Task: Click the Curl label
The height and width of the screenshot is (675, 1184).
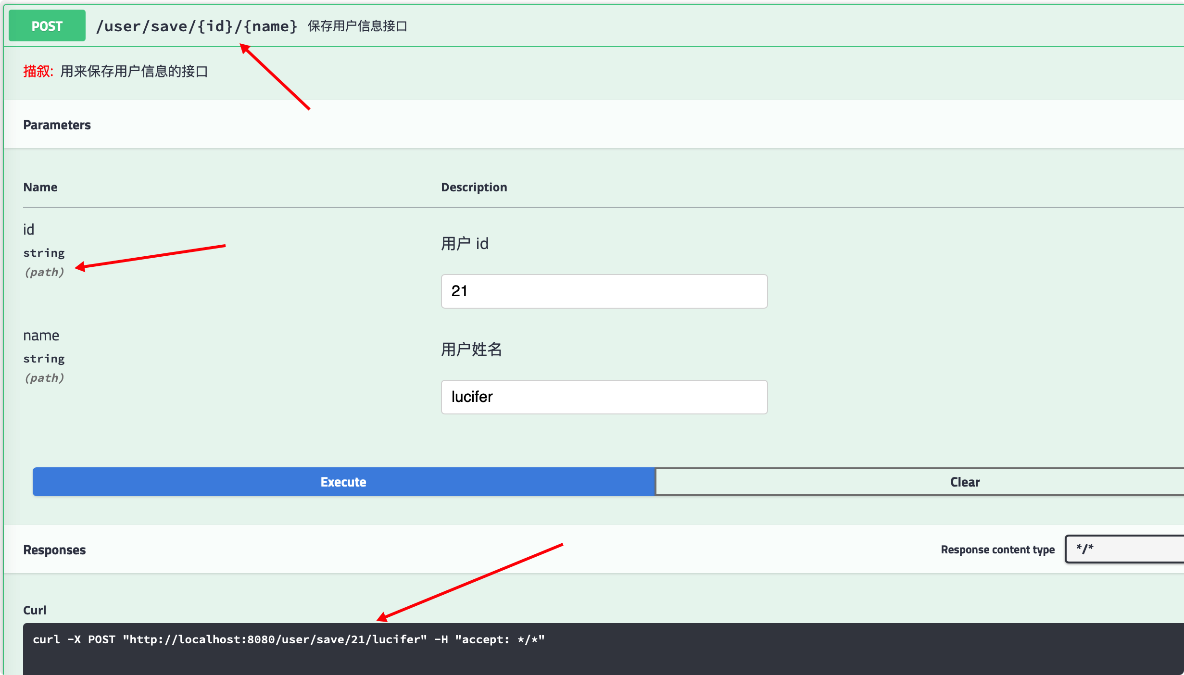Action: coord(35,610)
